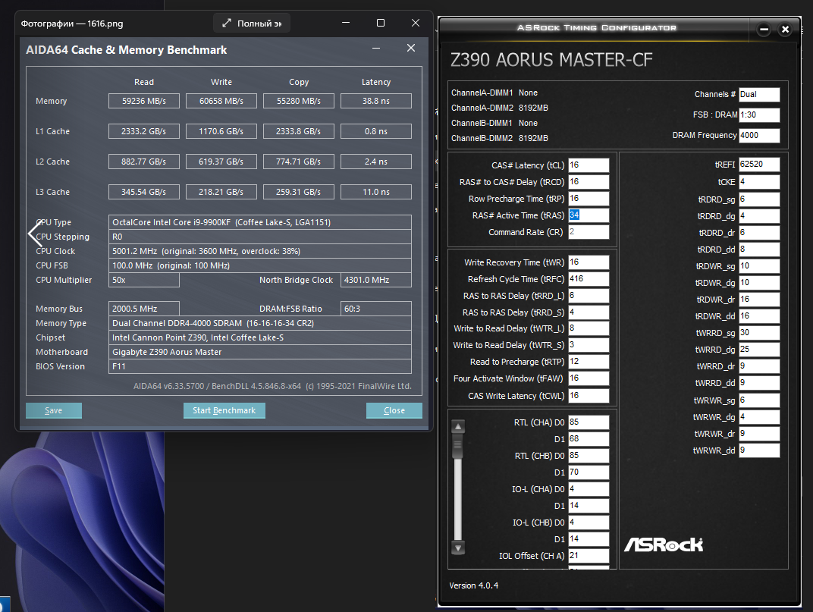Click the tCKE value field

point(759,182)
